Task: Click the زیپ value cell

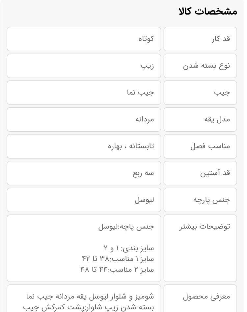Action: point(84,66)
